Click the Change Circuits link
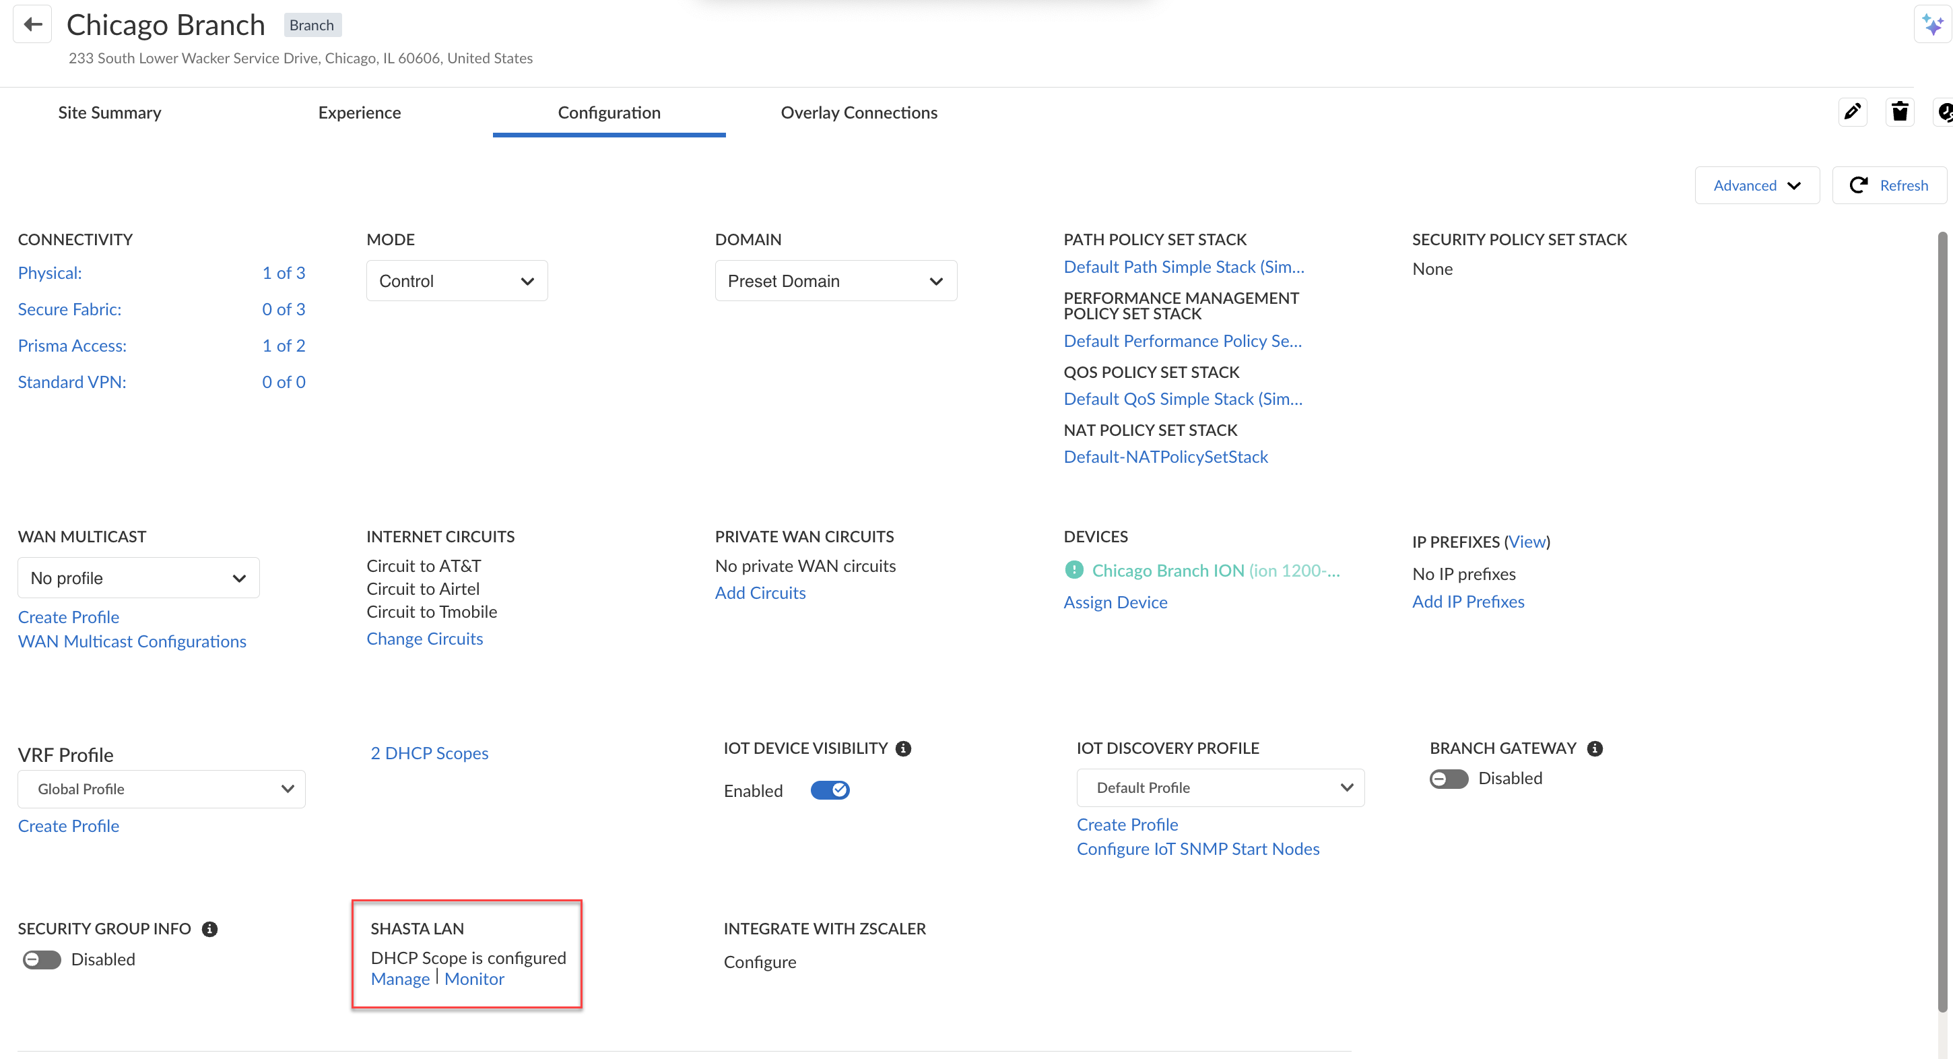This screenshot has height=1059, width=1953. (424, 639)
